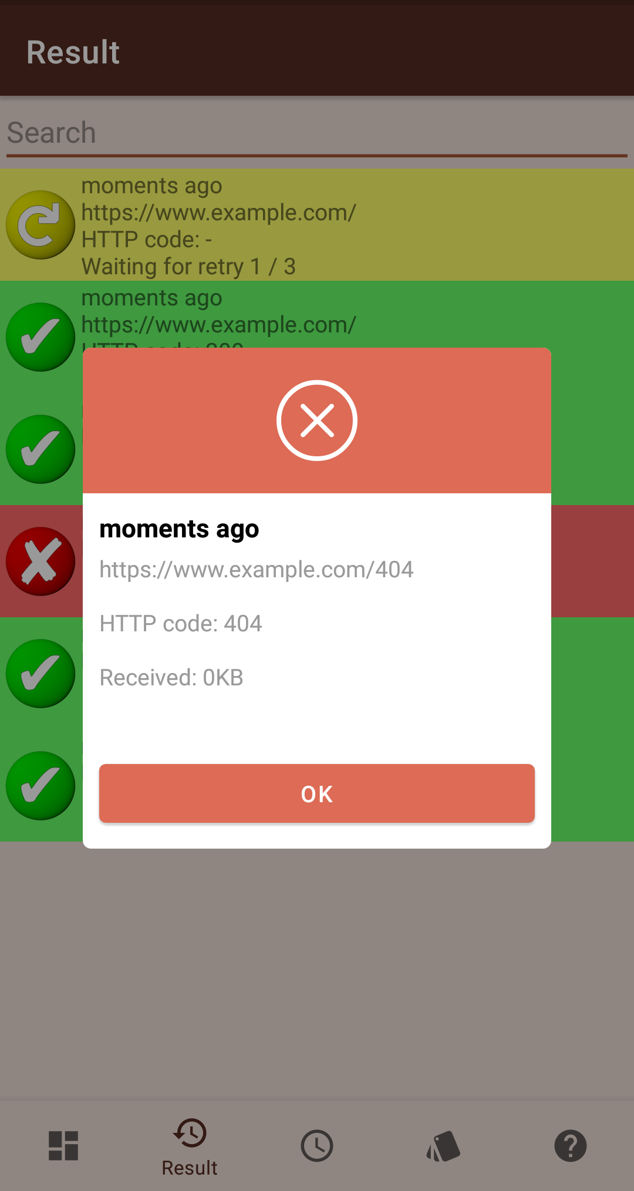Click the Received: 0KB line
This screenshot has height=1191, width=634.
click(x=171, y=678)
